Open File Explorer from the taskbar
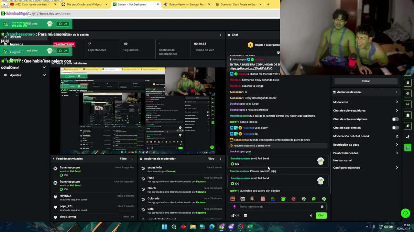 [x=193, y=227]
